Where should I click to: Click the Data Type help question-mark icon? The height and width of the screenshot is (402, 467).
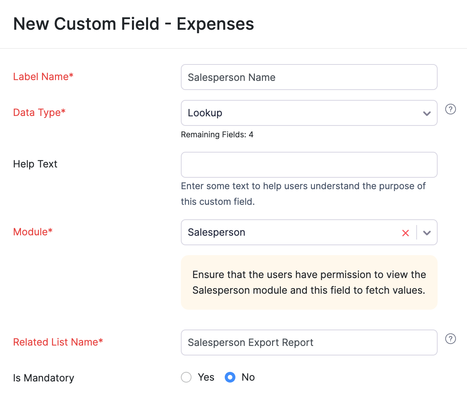coord(450,109)
